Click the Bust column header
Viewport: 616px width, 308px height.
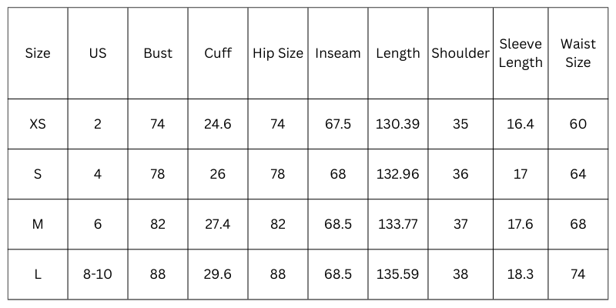point(158,53)
